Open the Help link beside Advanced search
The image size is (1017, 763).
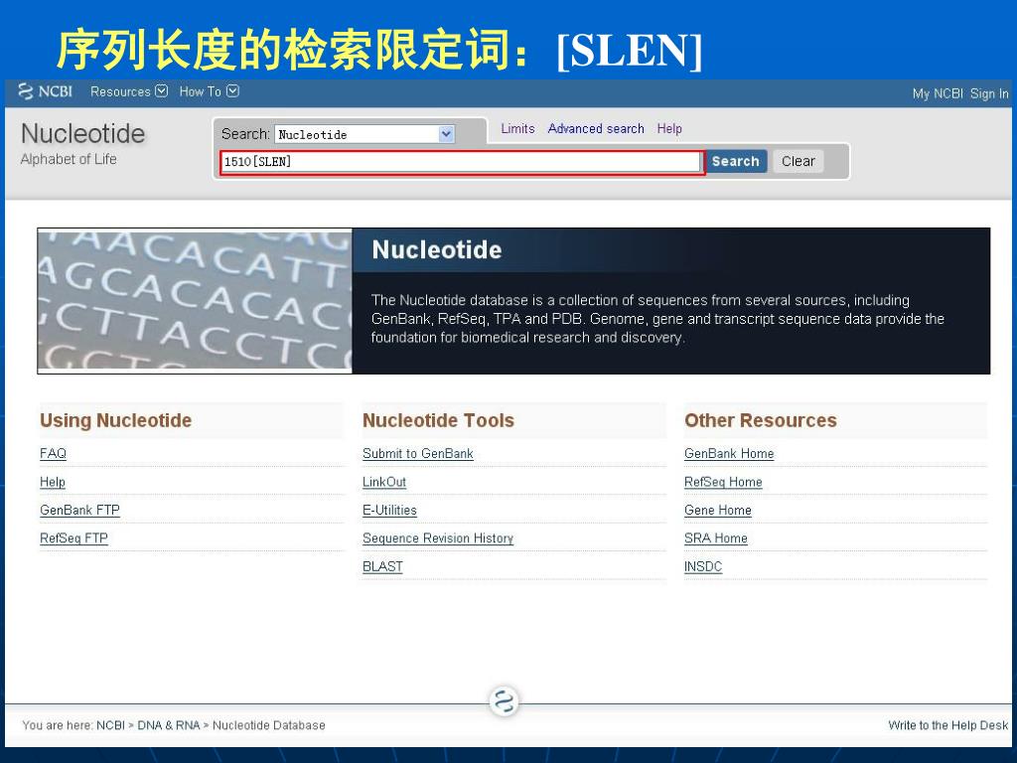pyautogui.click(x=669, y=128)
